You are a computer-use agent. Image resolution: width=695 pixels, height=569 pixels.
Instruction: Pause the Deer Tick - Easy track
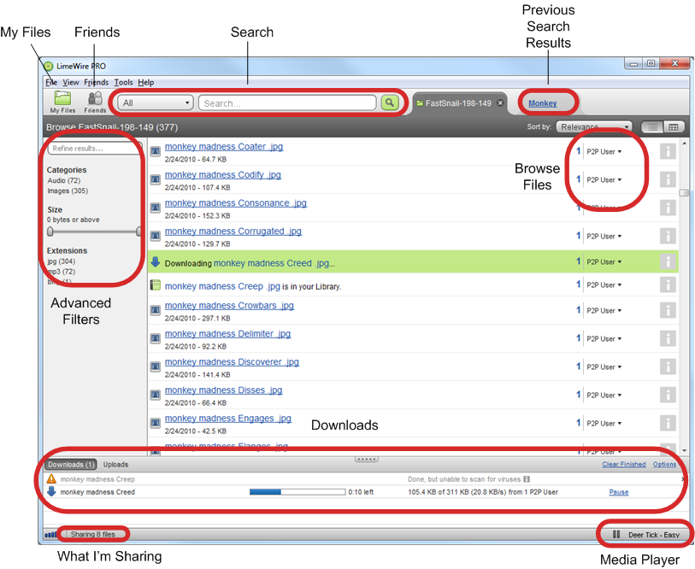(616, 535)
